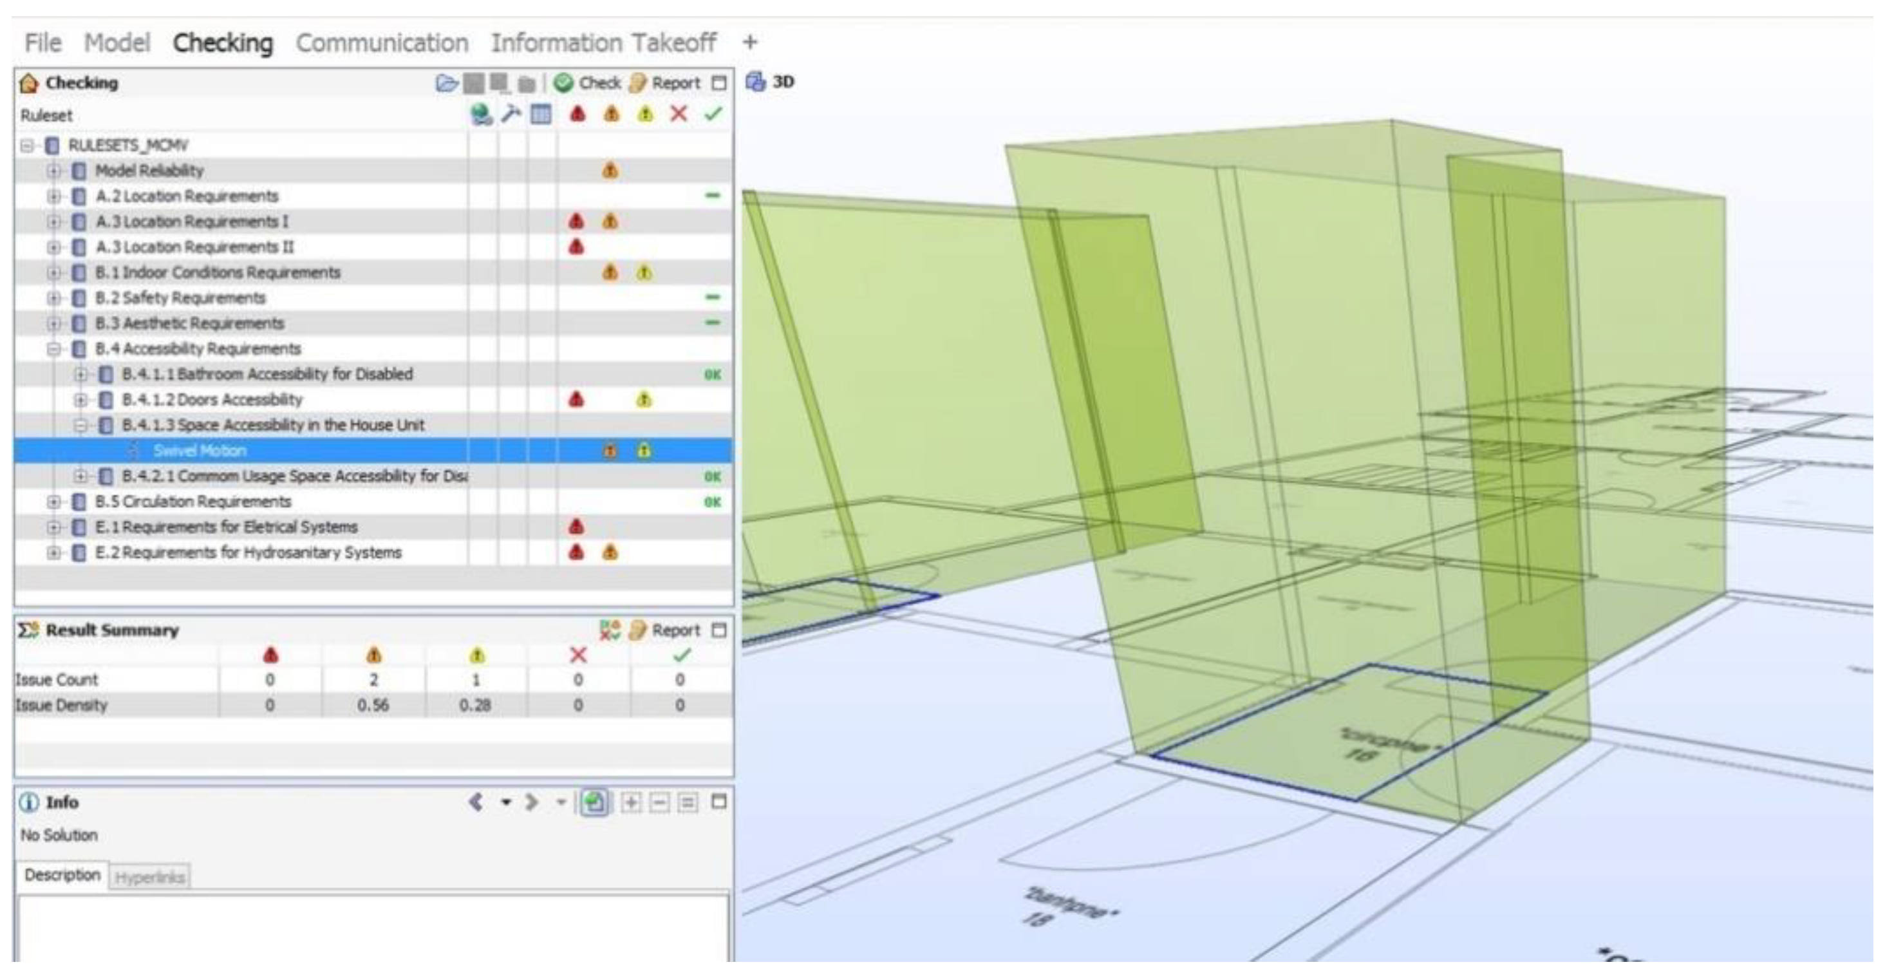The image size is (1885, 978).
Task: Maximize the Result Summary panel
Action: pyautogui.click(x=719, y=630)
